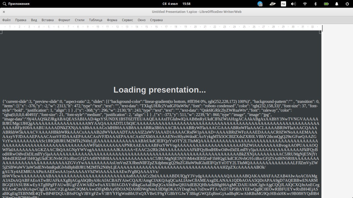Open the Вставка menu
The width and height of the screenshot is (353, 198).
(47, 20)
